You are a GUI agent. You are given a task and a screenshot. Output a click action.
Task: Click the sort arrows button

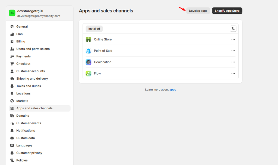click(x=233, y=29)
